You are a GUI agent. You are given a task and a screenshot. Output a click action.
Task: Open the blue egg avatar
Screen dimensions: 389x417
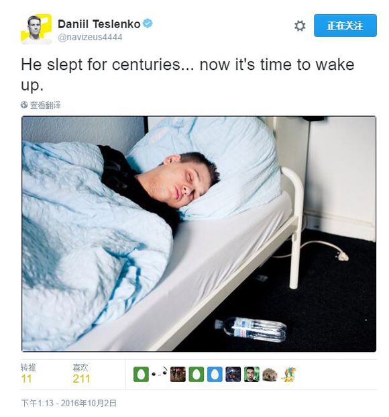(x=215, y=374)
